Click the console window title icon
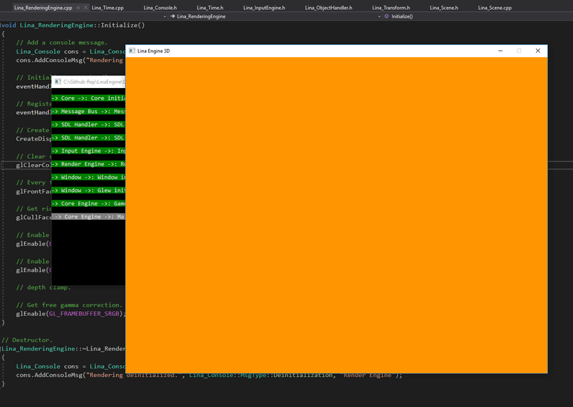This screenshot has height=407, width=573. (x=58, y=82)
